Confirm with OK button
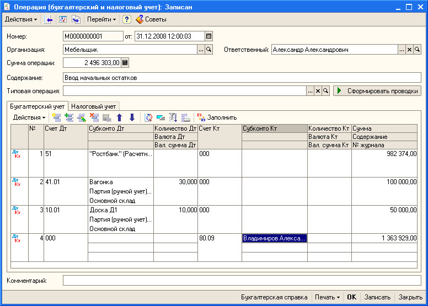The image size is (428, 306). tap(351, 297)
